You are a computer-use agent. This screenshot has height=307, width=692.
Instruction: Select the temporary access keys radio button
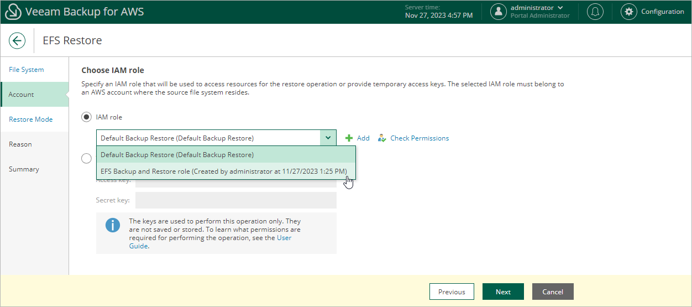86,159
